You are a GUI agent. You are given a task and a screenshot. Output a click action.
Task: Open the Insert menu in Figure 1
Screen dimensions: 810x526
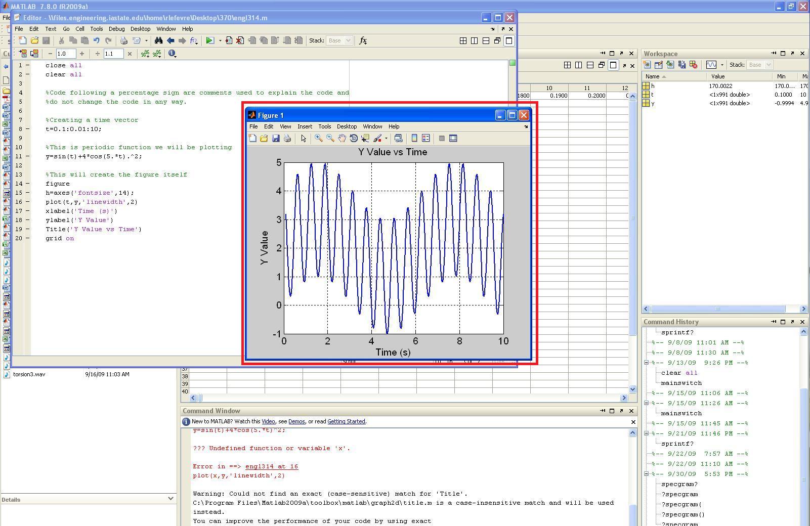pyautogui.click(x=305, y=126)
